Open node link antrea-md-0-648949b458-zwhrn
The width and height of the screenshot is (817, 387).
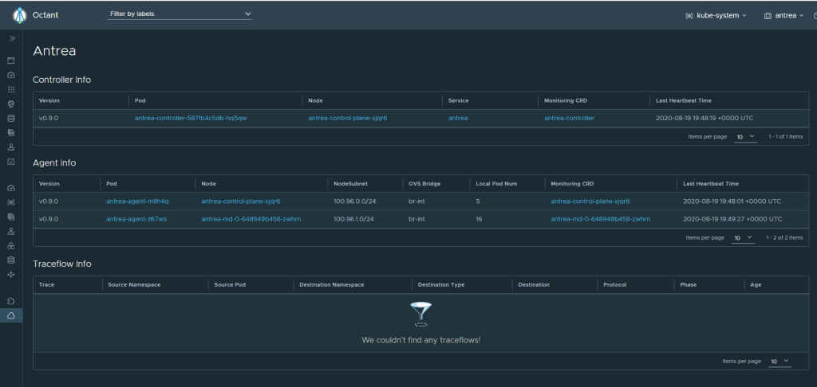pyautogui.click(x=251, y=218)
